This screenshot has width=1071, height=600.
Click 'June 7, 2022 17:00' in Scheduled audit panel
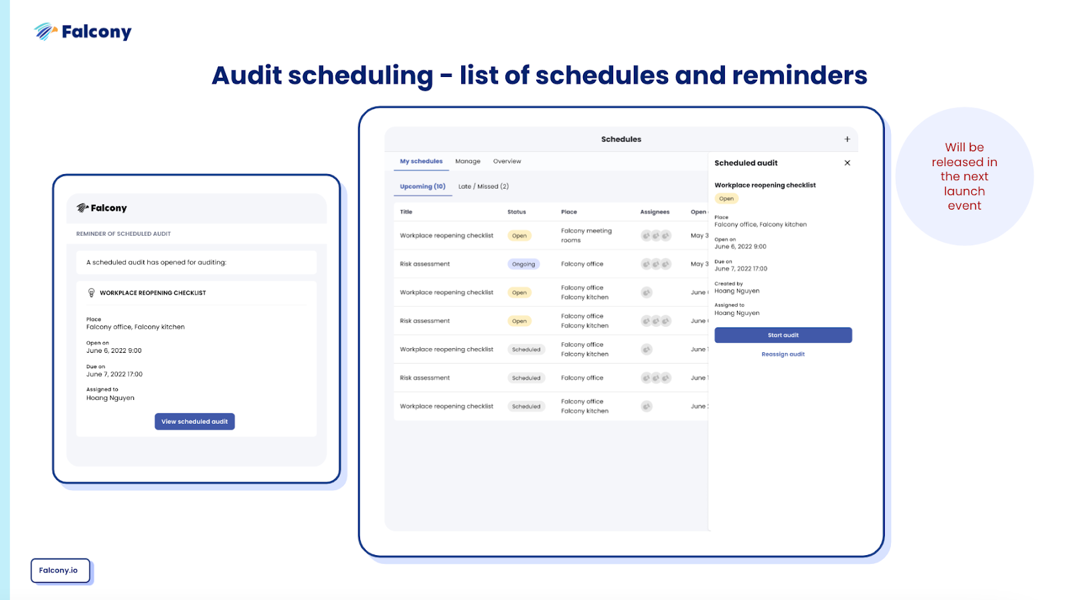pos(741,269)
